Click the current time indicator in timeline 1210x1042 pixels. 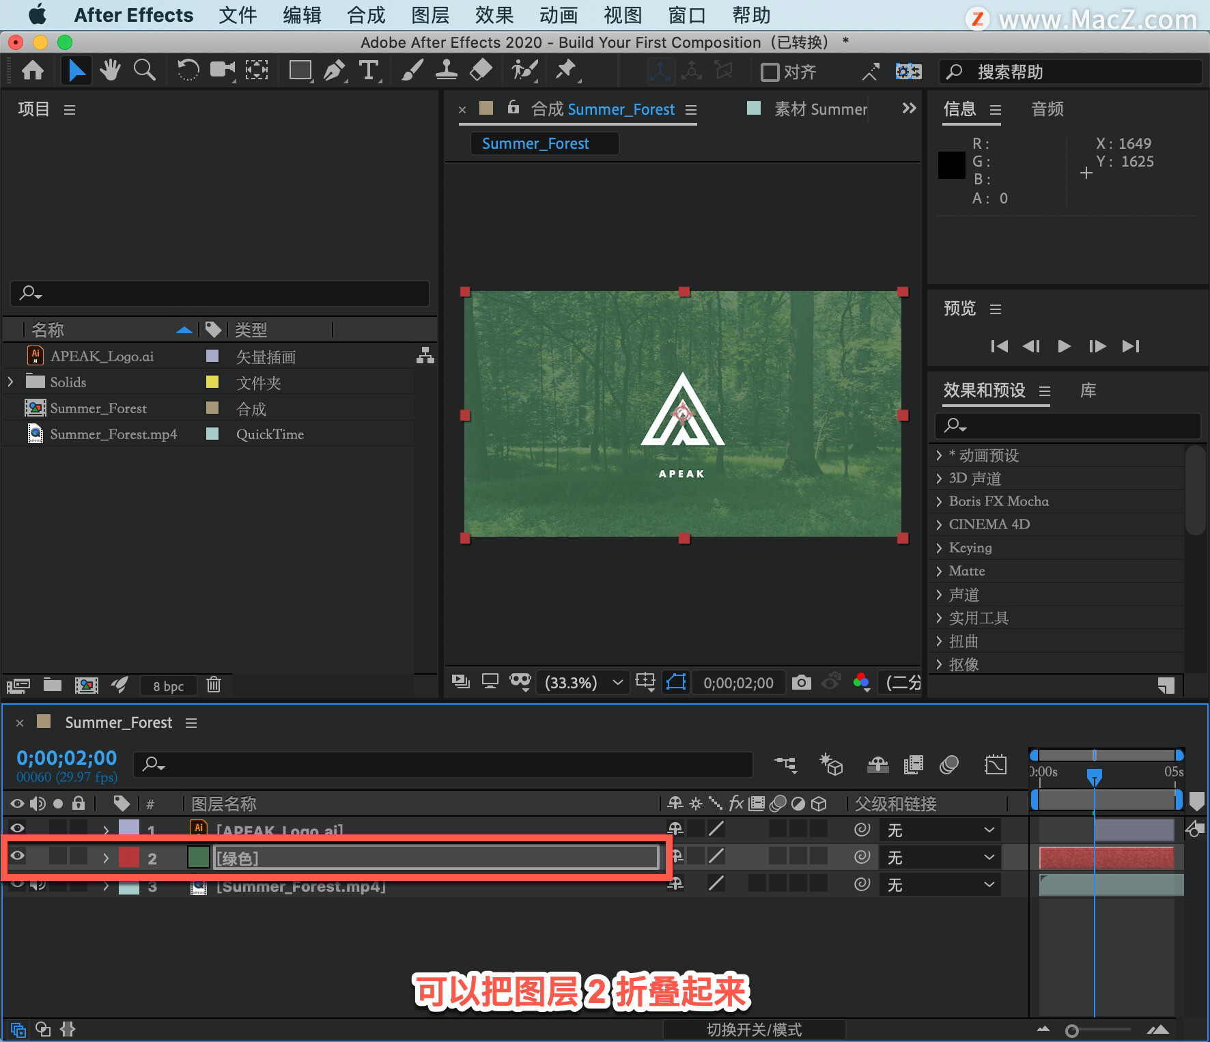1094,776
